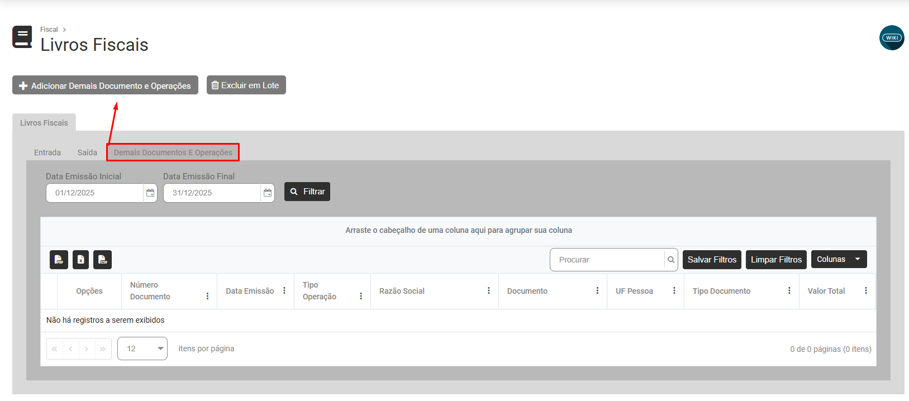Viewport: 909px width, 401px height.
Task: Export the grid to CSV
Action: tap(102, 260)
